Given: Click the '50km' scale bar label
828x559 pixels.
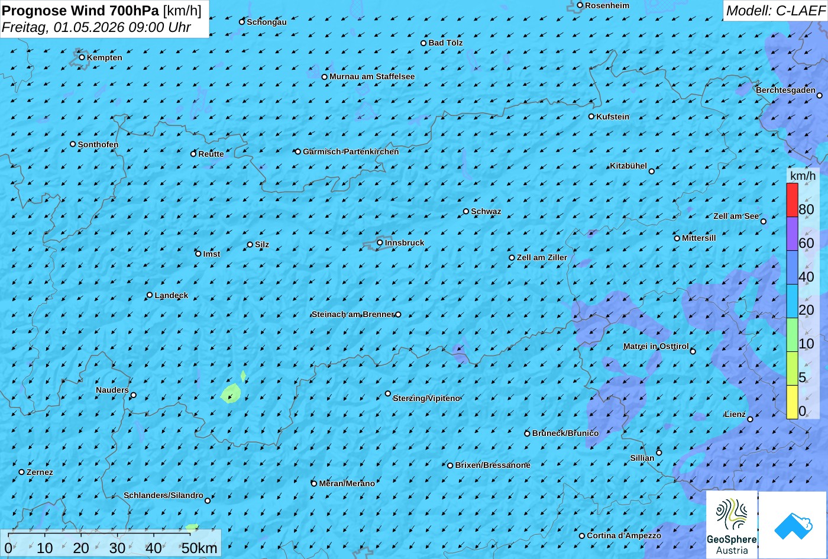Looking at the screenshot, I should pos(199,548).
